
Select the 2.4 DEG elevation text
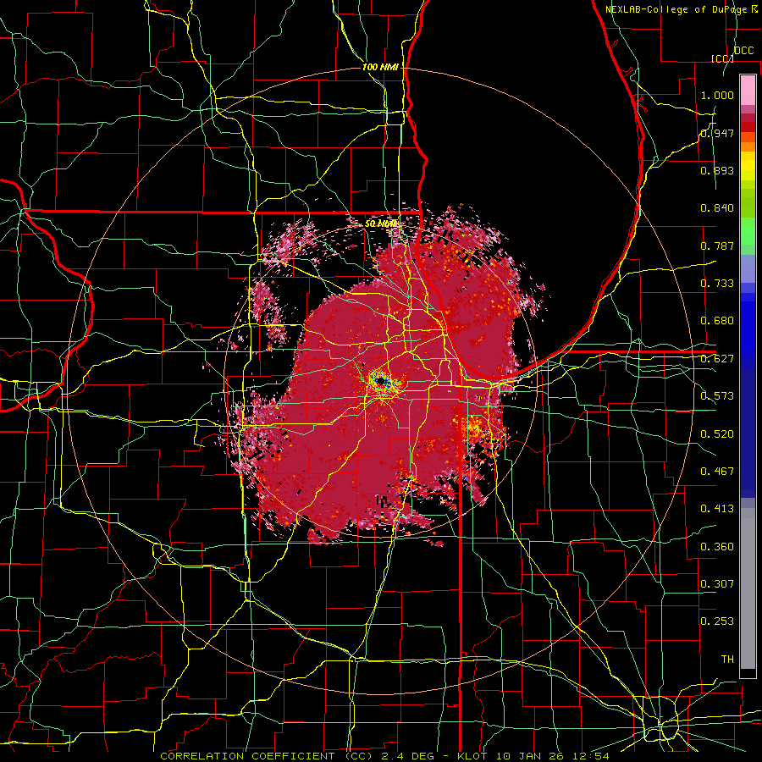pos(406,756)
